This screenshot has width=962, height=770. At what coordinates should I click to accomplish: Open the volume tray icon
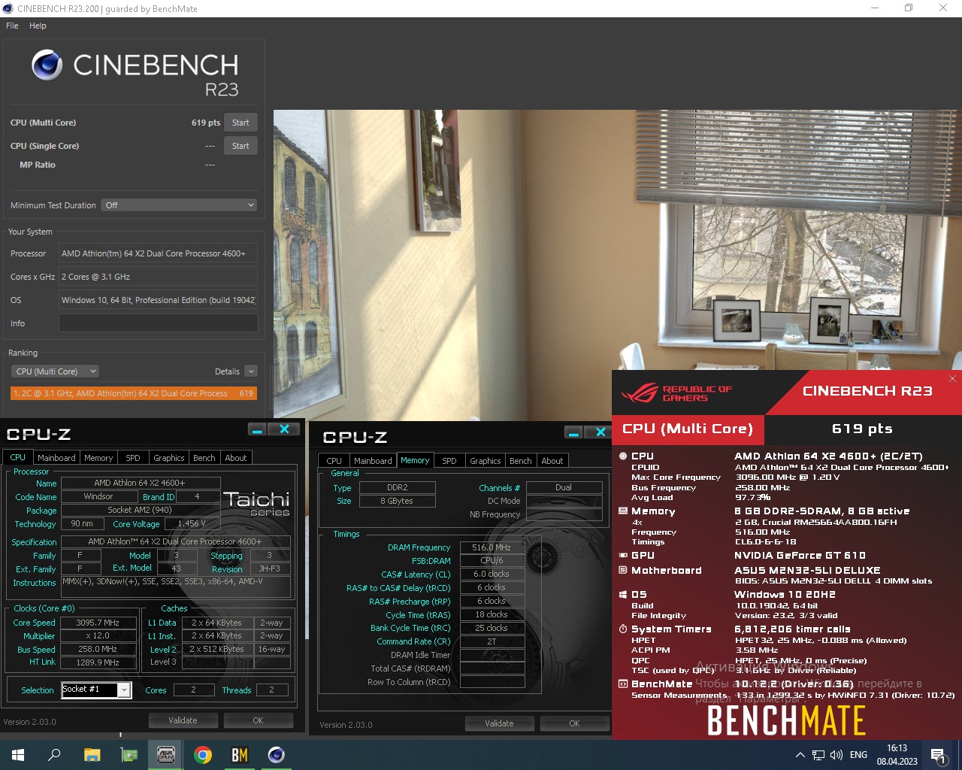(x=836, y=755)
